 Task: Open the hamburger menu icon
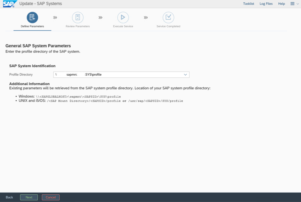pos(292,4)
